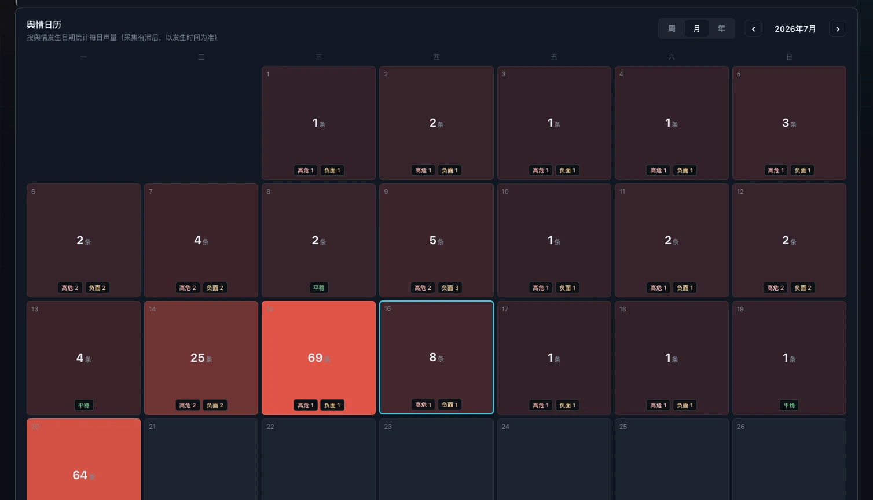Viewport: 873px width, 500px height.
Task: Click 负面 3 tag on day 9
Action: tap(450, 288)
